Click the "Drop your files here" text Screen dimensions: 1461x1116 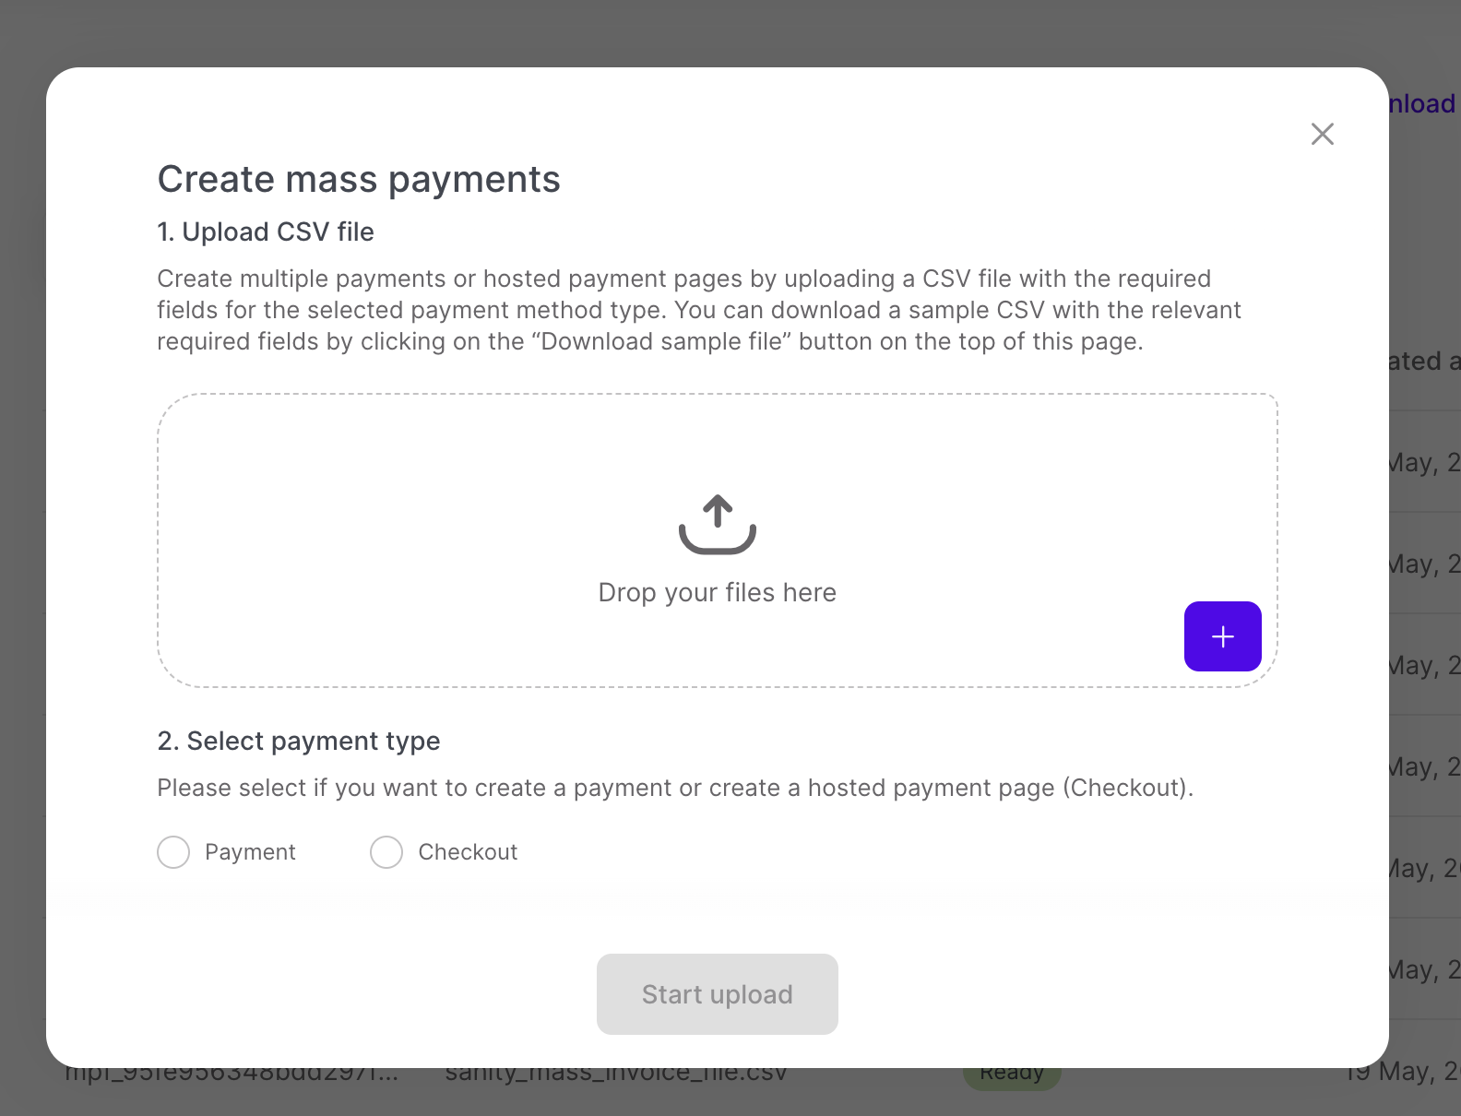(717, 592)
